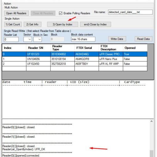
Task: Select cell A65FTB0Y
Action: tap(87, 64)
